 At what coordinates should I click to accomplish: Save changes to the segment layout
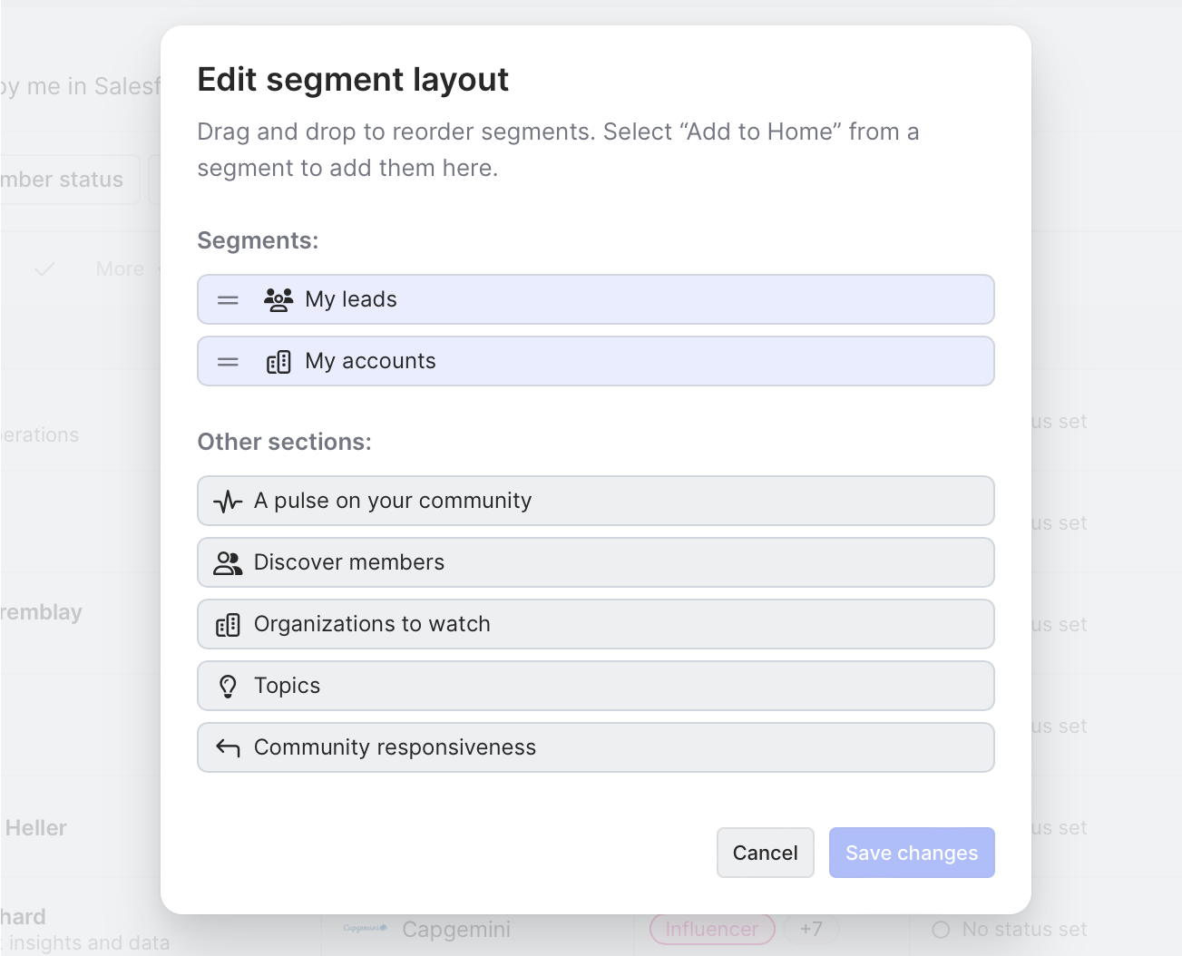911,853
